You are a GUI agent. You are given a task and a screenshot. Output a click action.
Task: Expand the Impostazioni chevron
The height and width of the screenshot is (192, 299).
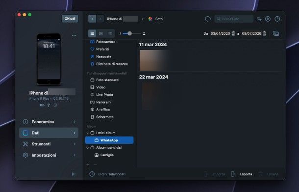tap(75, 155)
